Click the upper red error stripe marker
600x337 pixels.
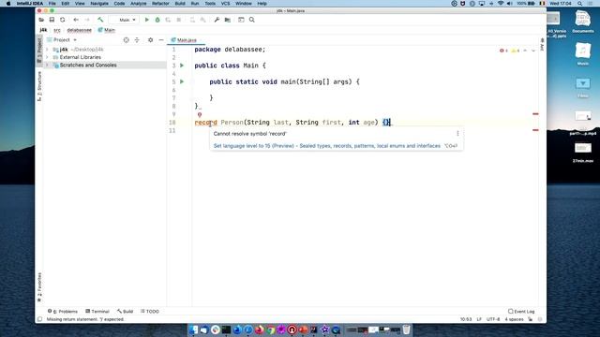click(535, 114)
